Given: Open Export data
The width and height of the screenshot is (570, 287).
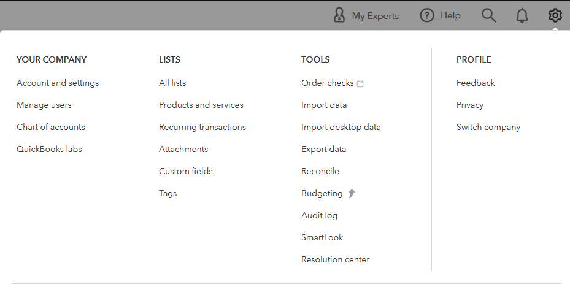Looking at the screenshot, I should [323, 149].
